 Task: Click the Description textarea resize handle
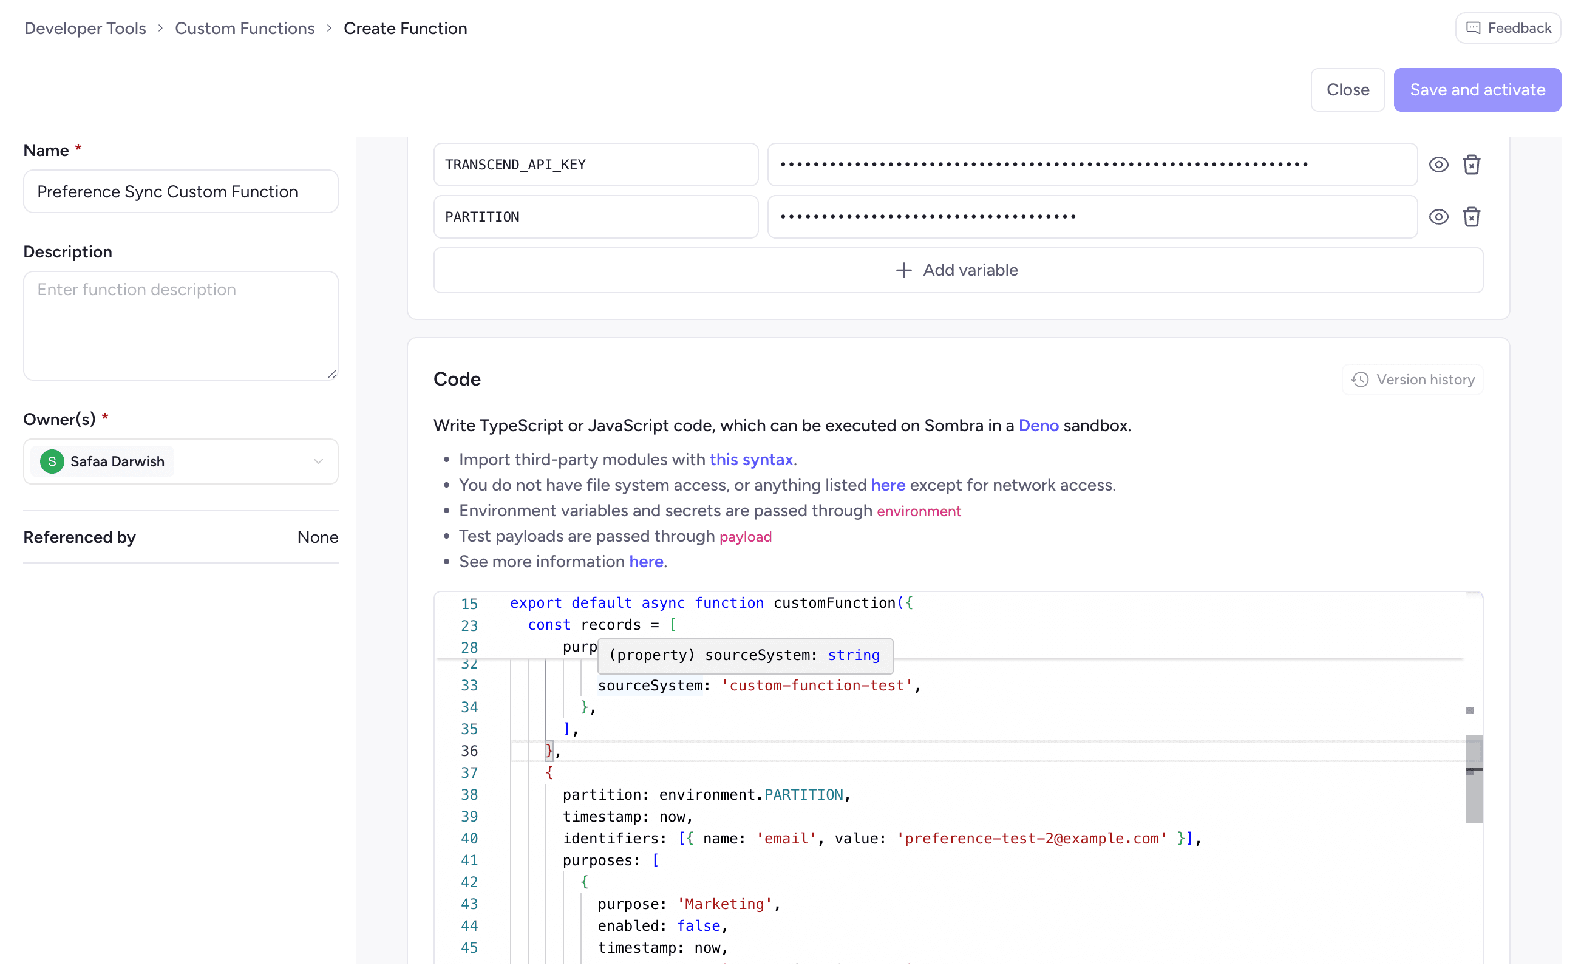coord(331,373)
